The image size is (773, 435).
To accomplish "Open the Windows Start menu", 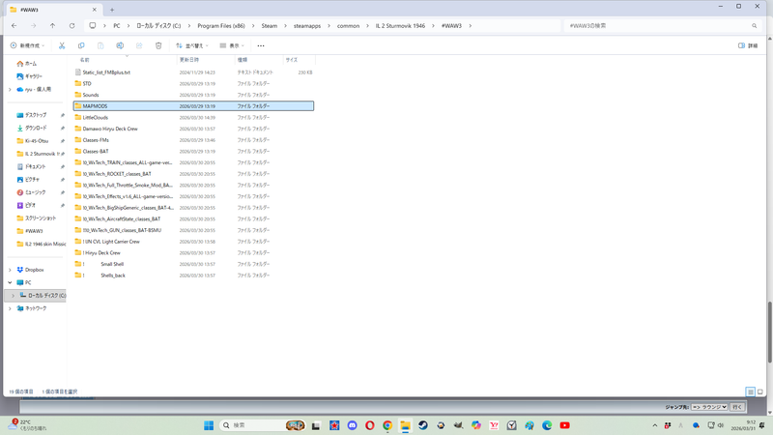I will (x=209, y=425).
